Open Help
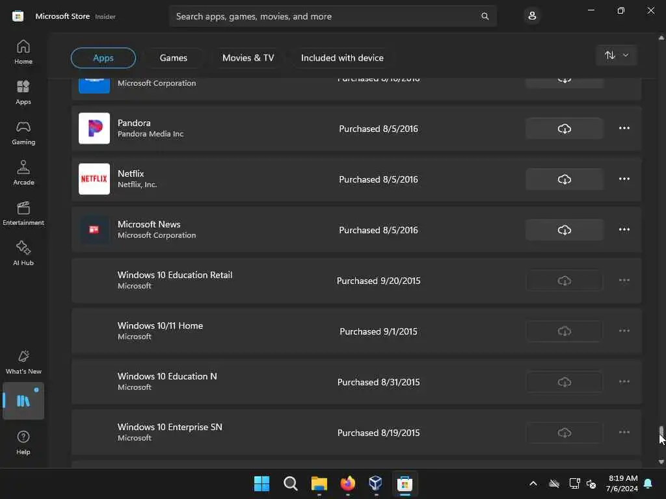This screenshot has width=666, height=499. [23, 442]
